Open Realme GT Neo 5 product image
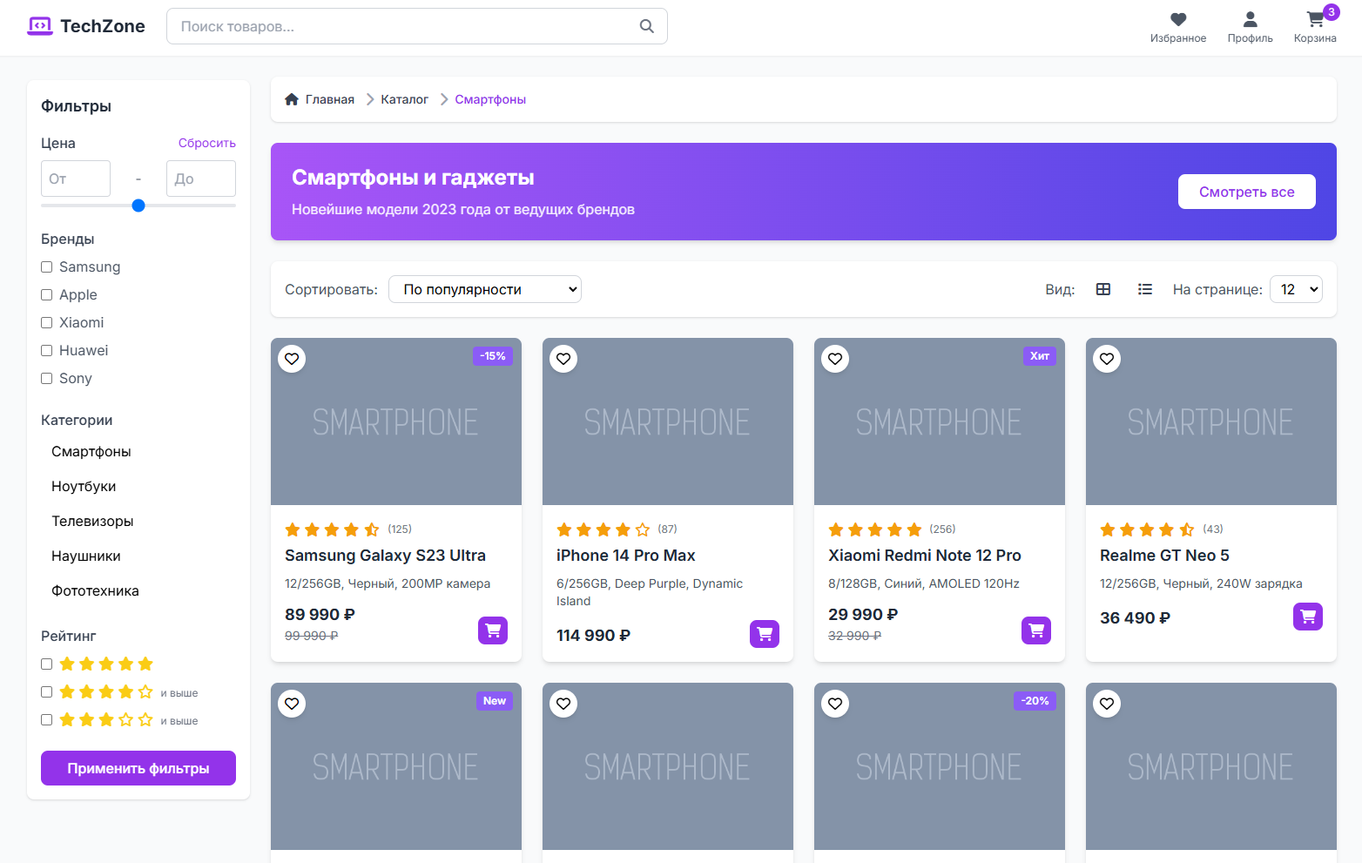This screenshot has height=863, width=1362. coord(1211,421)
